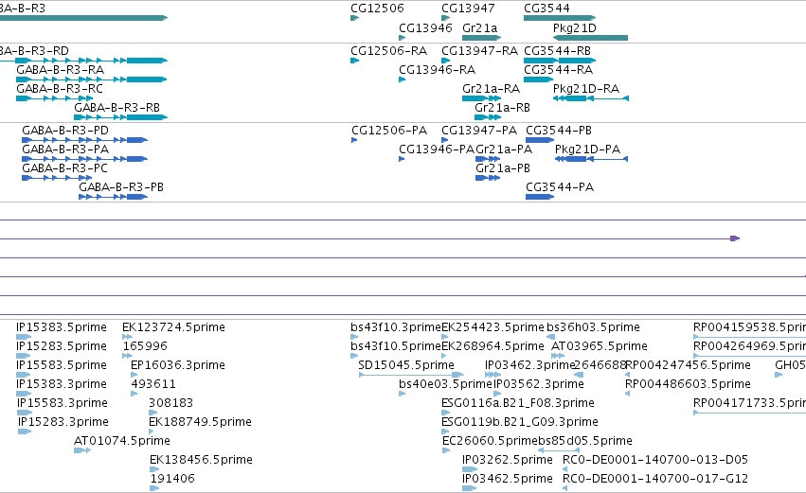Click EST IP15383.3prime
806x493 pixels.
point(62,384)
